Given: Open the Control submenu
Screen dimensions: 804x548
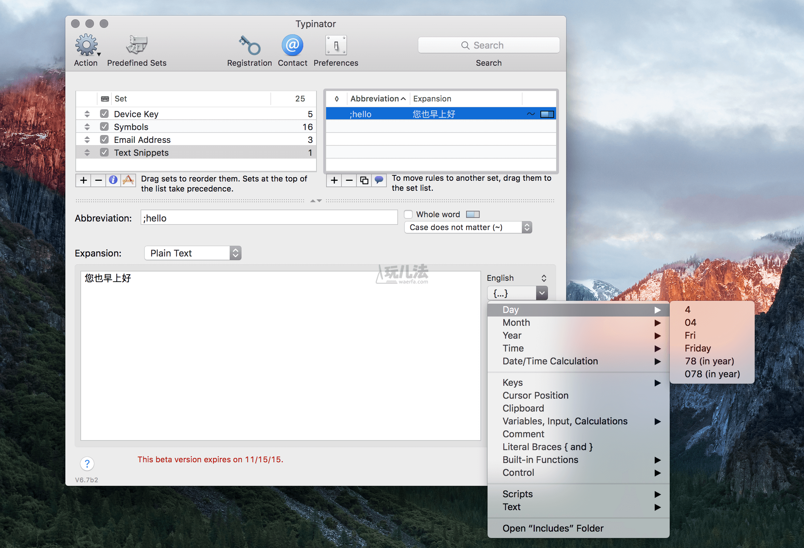Looking at the screenshot, I should point(578,473).
